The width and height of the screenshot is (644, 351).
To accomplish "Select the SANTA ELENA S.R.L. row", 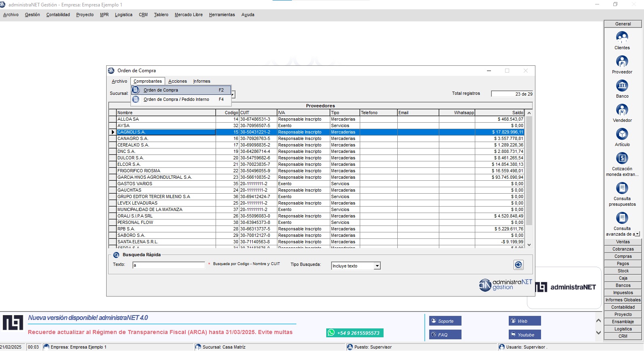I will (x=317, y=242).
